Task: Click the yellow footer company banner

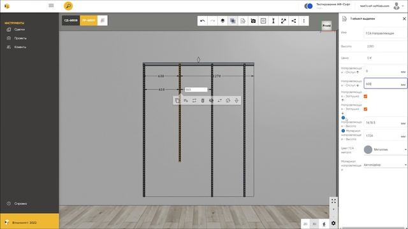Action: tap(29, 221)
